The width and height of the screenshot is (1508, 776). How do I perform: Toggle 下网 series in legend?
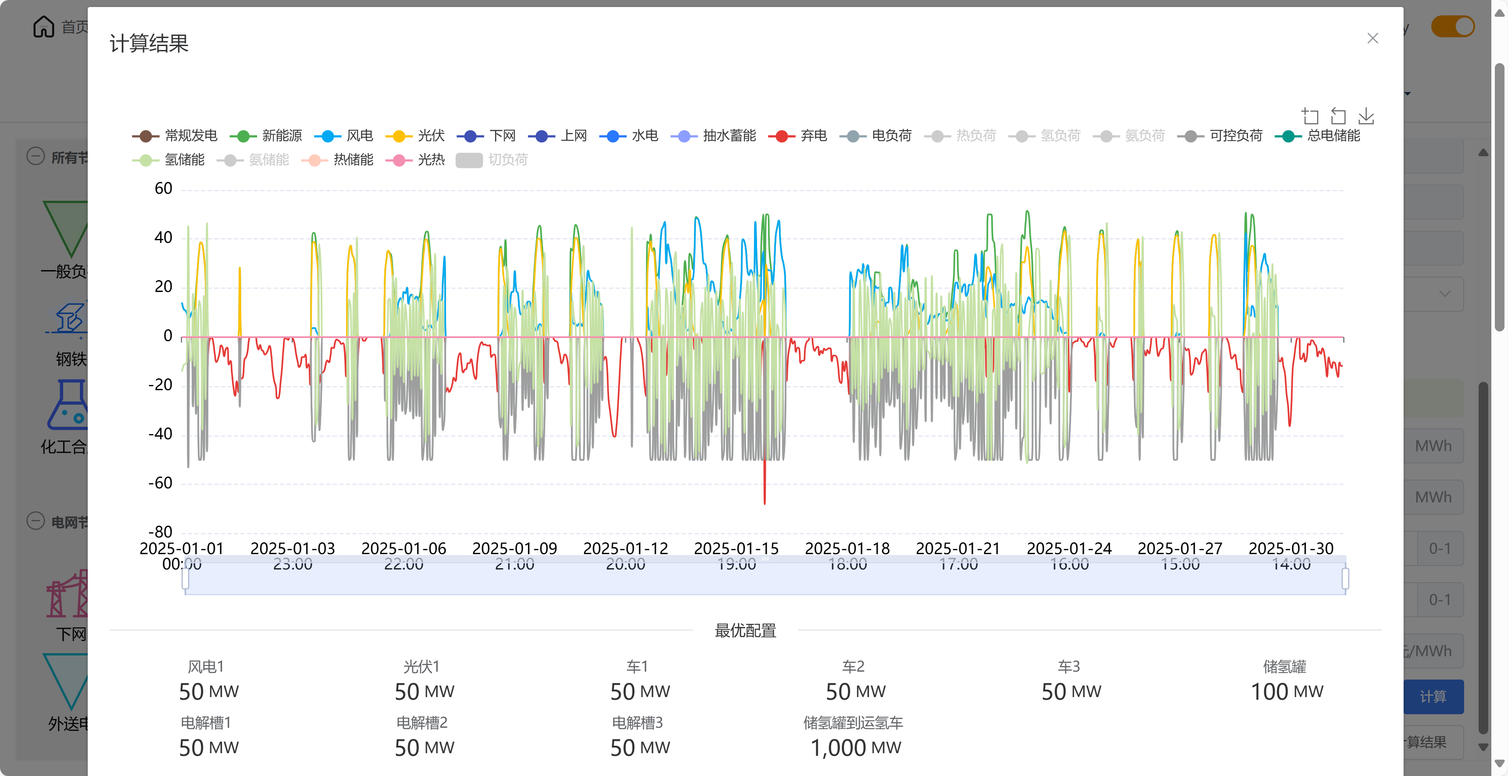[486, 136]
